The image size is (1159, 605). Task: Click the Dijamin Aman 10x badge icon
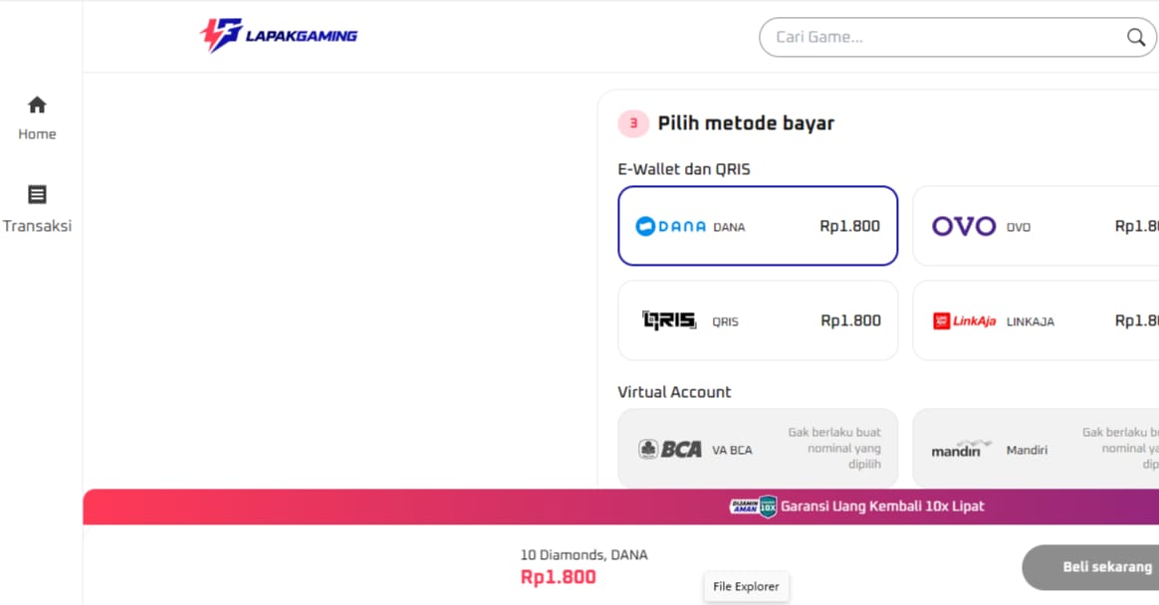pos(753,506)
